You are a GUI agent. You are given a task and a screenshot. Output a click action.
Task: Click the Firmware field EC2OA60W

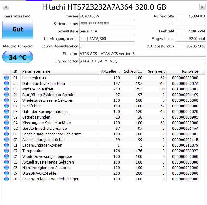tap(107, 16)
